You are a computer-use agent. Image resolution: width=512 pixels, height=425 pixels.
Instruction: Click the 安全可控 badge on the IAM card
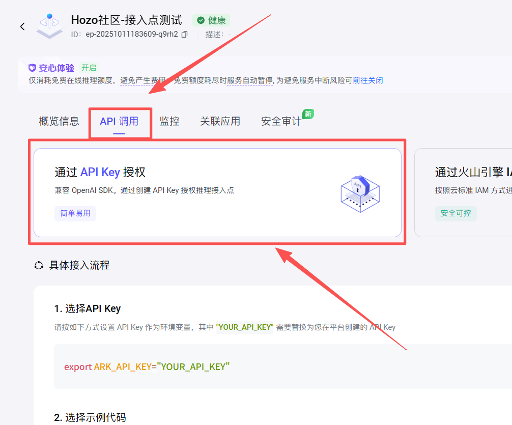click(456, 214)
